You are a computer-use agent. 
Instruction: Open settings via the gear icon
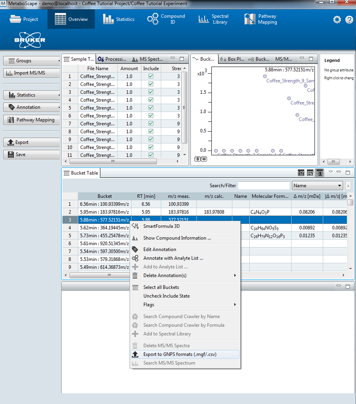(x=337, y=20)
